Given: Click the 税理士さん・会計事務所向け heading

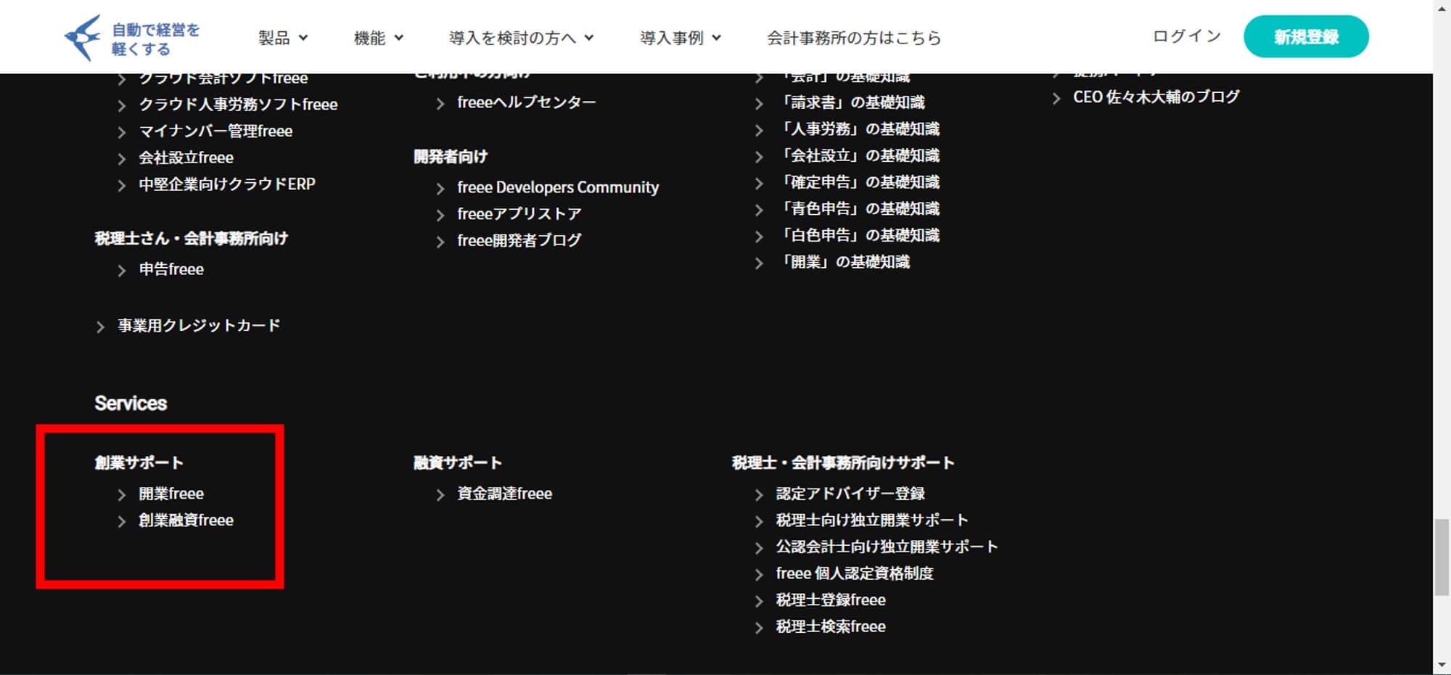Looking at the screenshot, I should (191, 239).
